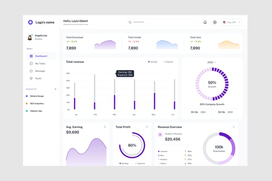The height and width of the screenshot is (181, 272).
Task: Click the 50% Company Growth label
Action: (212, 104)
